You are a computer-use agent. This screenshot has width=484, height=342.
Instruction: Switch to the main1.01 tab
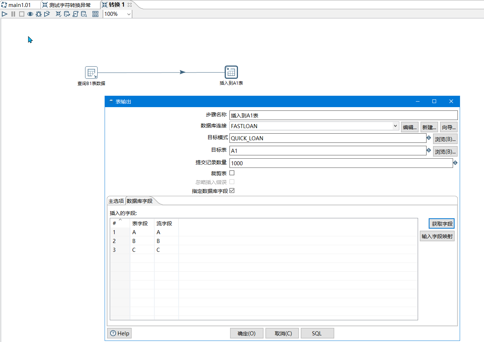[20, 5]
